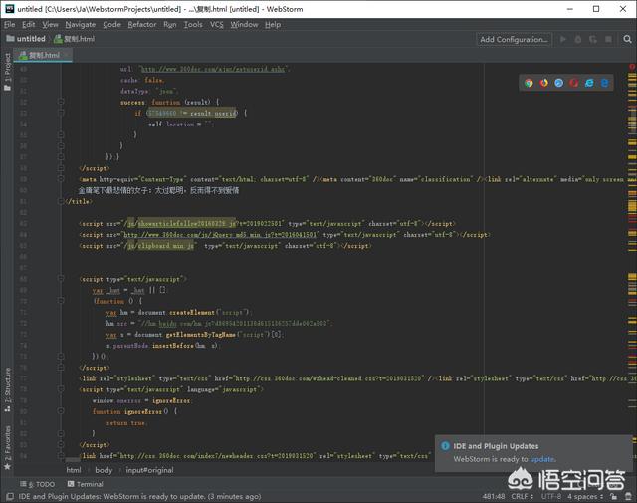This screenshot has height=503, width=637.
Task: Open the page in Safari browser icon
Action: coord(559,83)
